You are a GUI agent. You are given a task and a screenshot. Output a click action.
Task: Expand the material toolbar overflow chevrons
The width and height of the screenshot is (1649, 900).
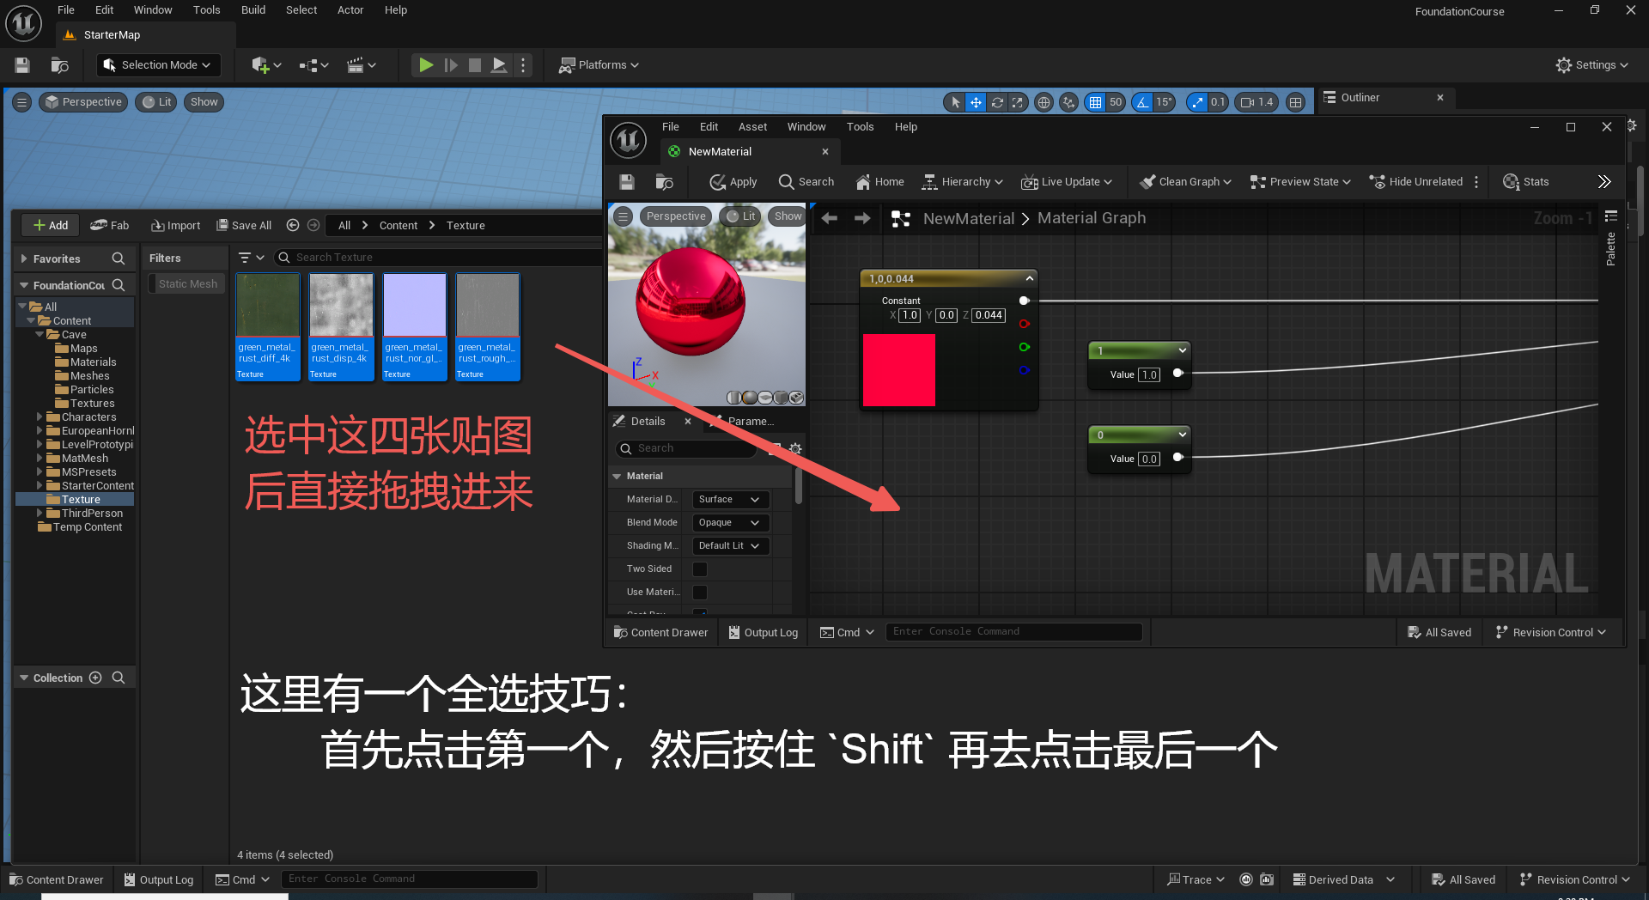click(1603, 182)
